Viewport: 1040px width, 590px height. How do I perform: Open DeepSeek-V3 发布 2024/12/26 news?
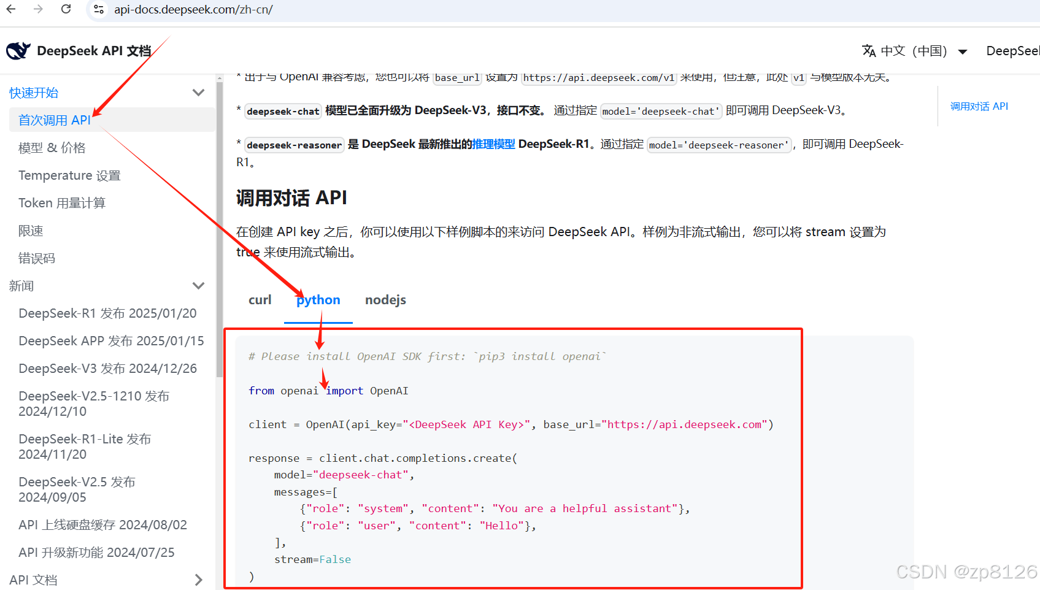point(107,369)
